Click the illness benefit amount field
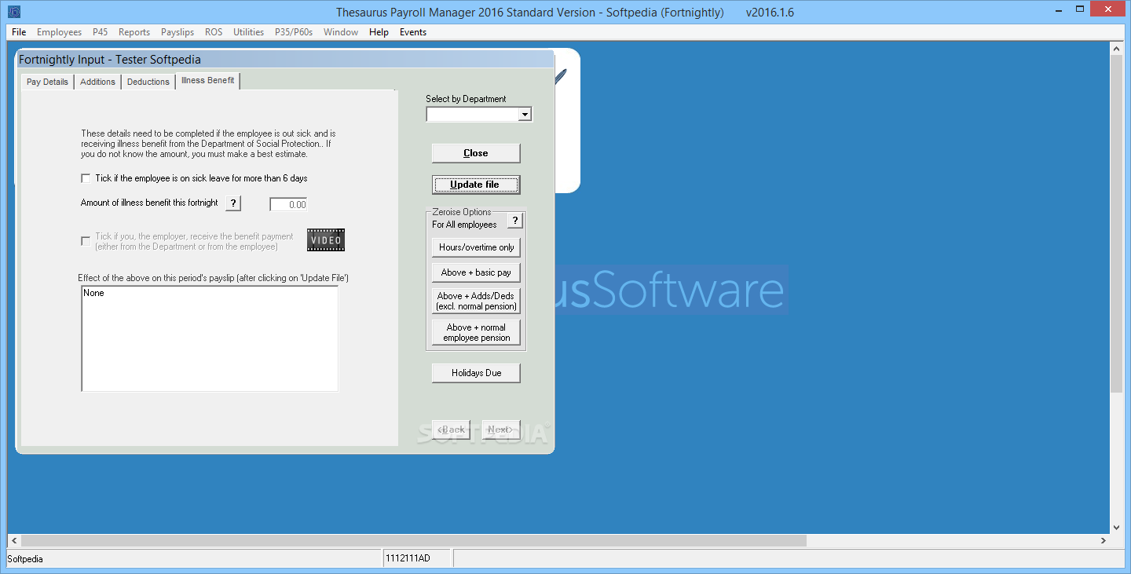Screen dimensions: 1131x574 tap(288, 204)
